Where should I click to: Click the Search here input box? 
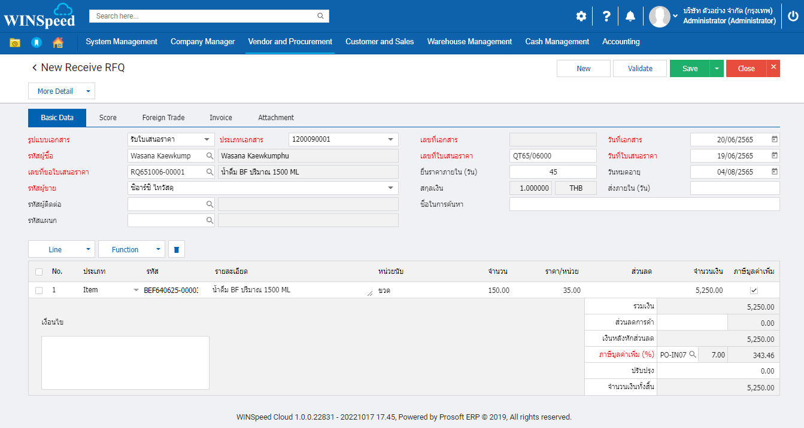(204, 16)
